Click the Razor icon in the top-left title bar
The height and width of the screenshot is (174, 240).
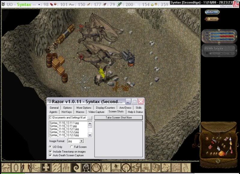3,4
